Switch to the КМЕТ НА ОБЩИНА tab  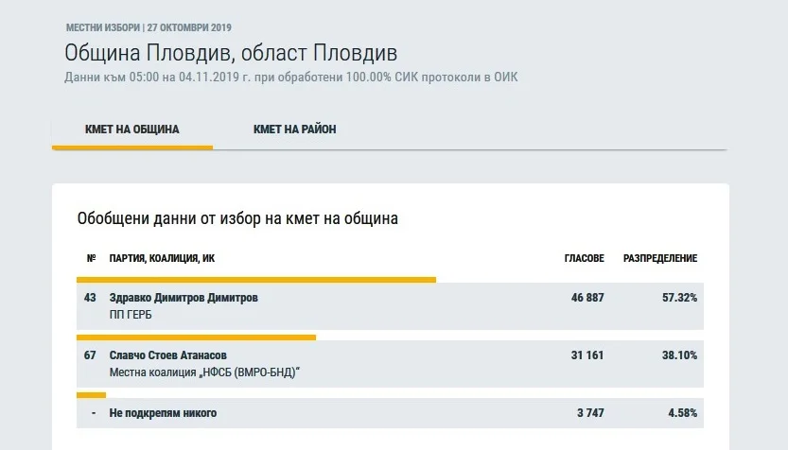tap(132, 130)
